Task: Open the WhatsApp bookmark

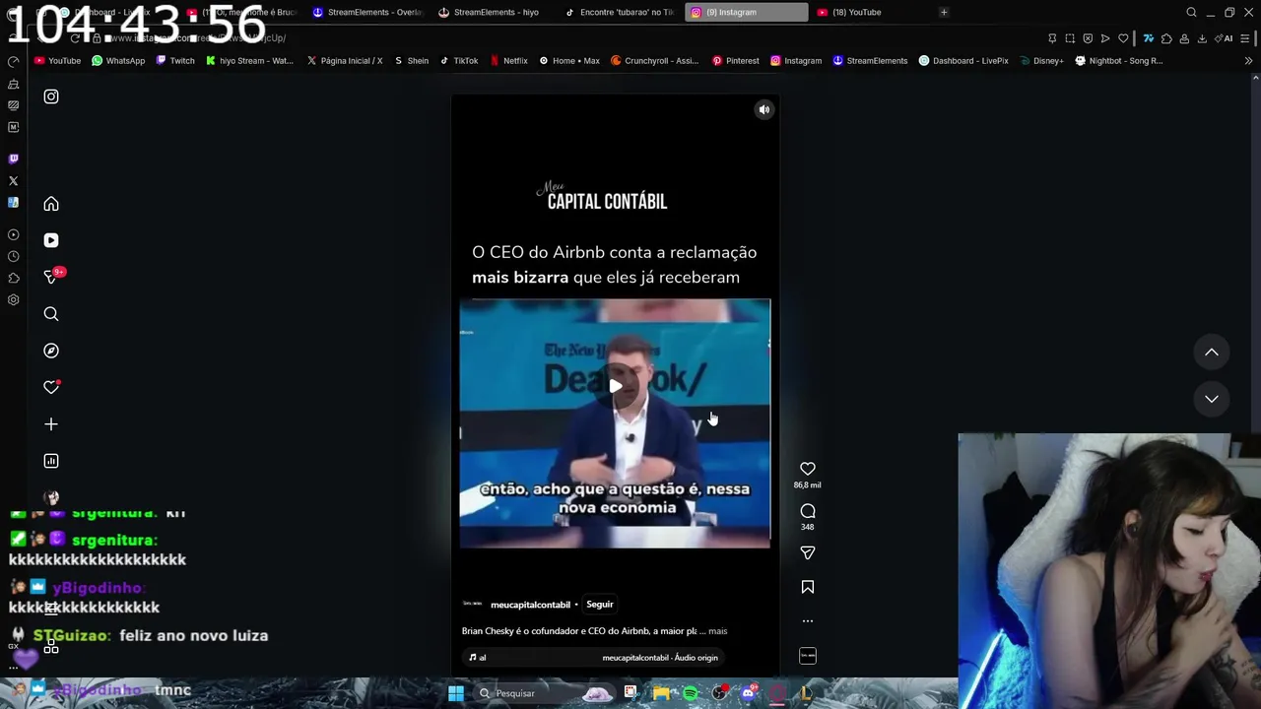Action: [x=118, y=61]
